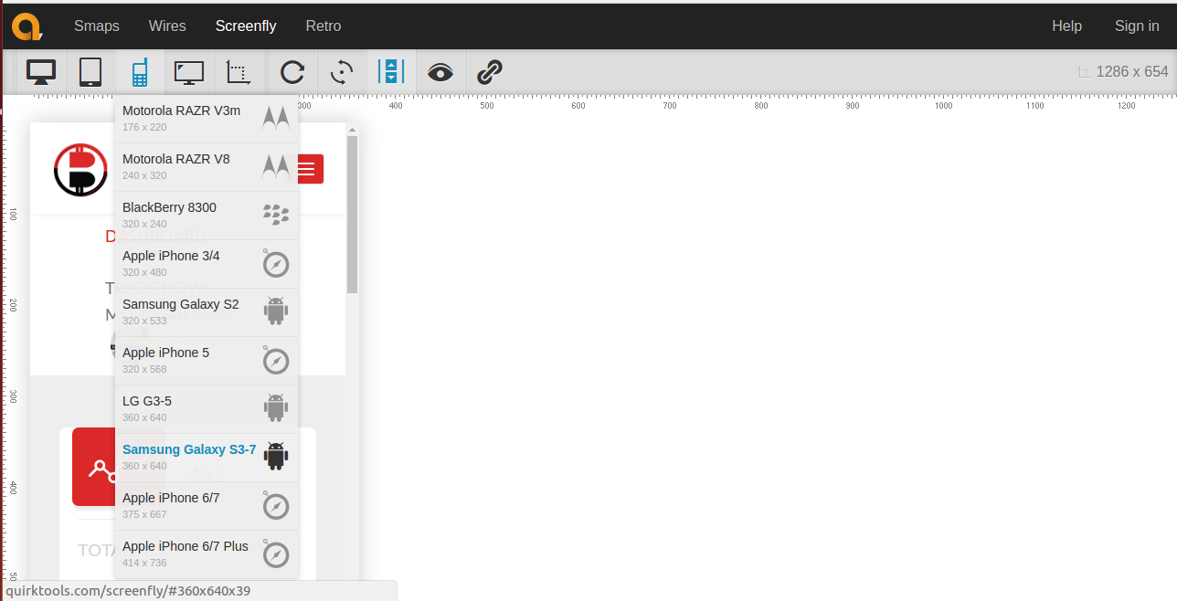Click the BlackBerry logo icon
The width and height of the screenshot is (1177, 601).
[276, 216]
